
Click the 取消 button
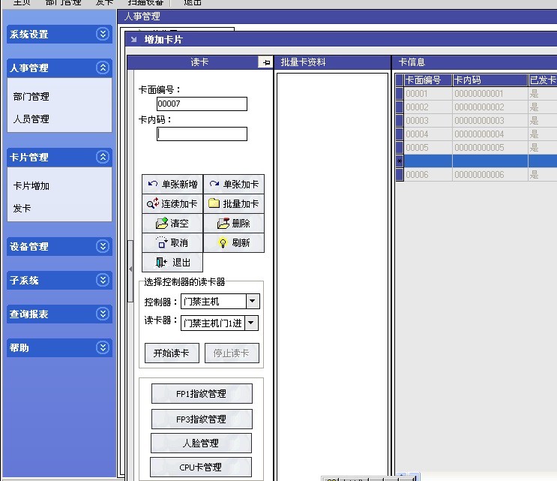point(172,242)
